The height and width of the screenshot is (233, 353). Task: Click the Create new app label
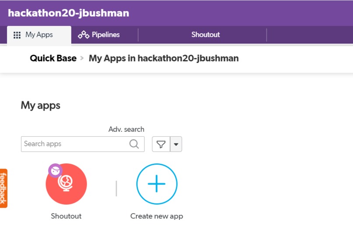tap(157, 216)
